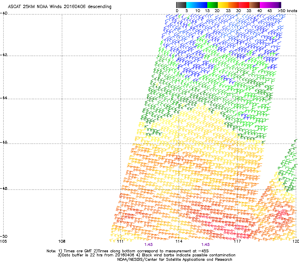Click the NOAA/NESDIS credit line
Image resolution: width=299 pixels, height=262 pixels.
coord(175,260)
